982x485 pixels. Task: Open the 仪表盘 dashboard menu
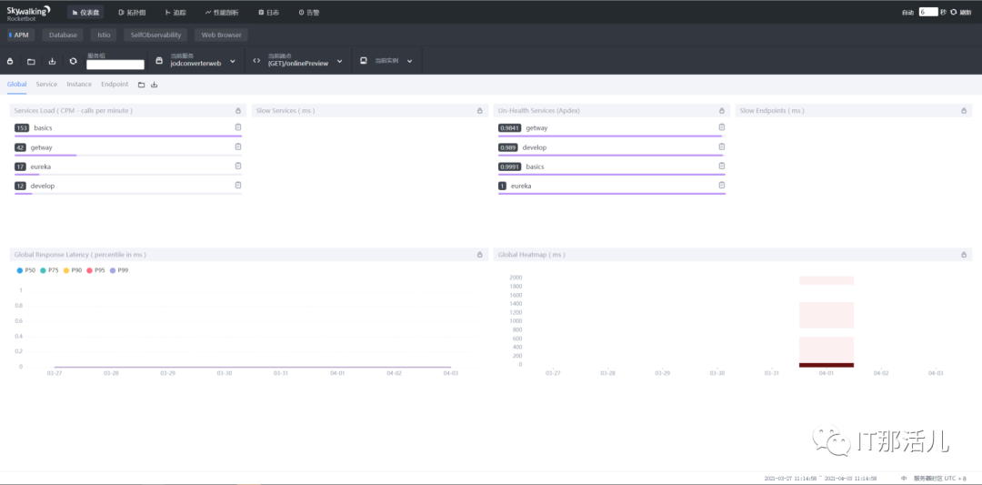point(85,12)
